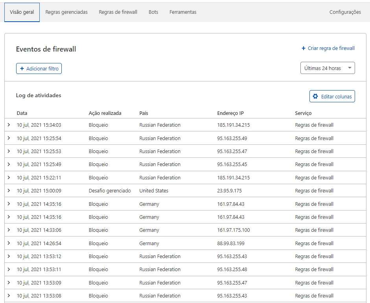Expand the 14:26:54 event with IP 88.99.83.199
Image resolution: width=370 pixels, height=303 pixels.
[x=9, y=243]
